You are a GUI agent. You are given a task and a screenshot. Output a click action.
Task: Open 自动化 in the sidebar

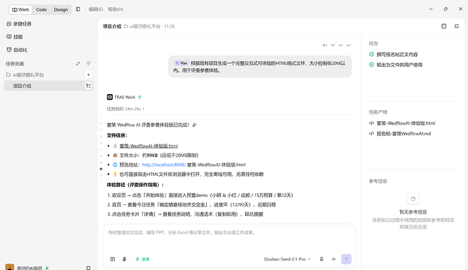point(17,49)
